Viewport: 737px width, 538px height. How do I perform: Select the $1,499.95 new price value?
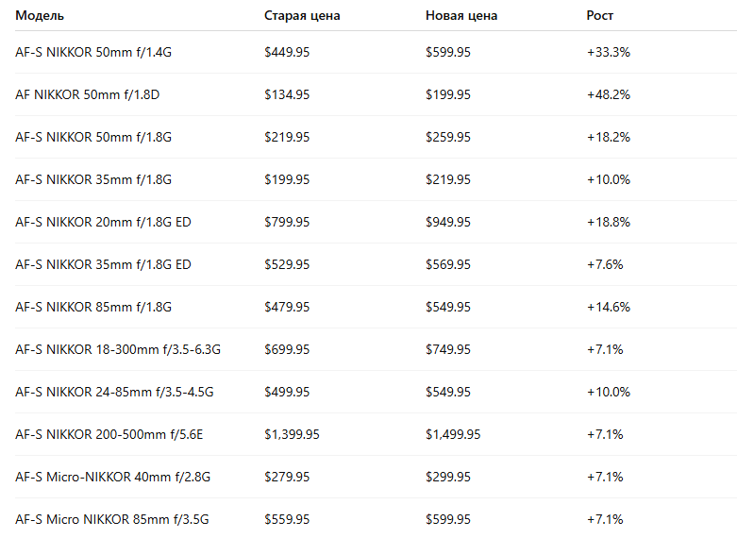pos(453,434)
